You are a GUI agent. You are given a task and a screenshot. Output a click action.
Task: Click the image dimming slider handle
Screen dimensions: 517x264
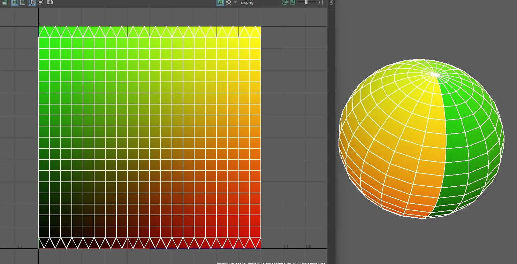pyautogui.click(x=306, y=2)
